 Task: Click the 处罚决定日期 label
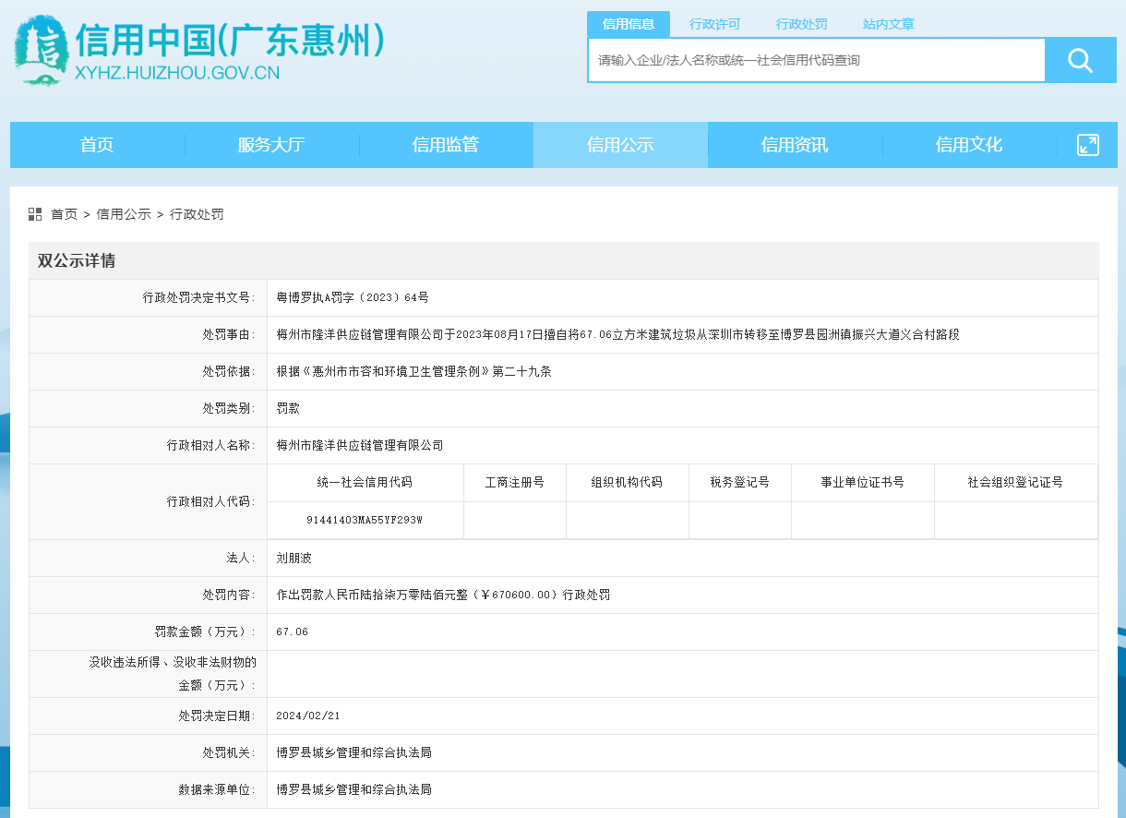pos(218,716)
